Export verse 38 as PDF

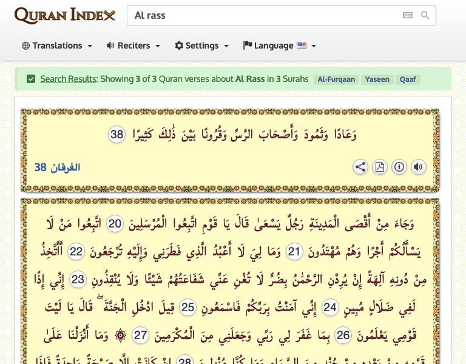380,167
